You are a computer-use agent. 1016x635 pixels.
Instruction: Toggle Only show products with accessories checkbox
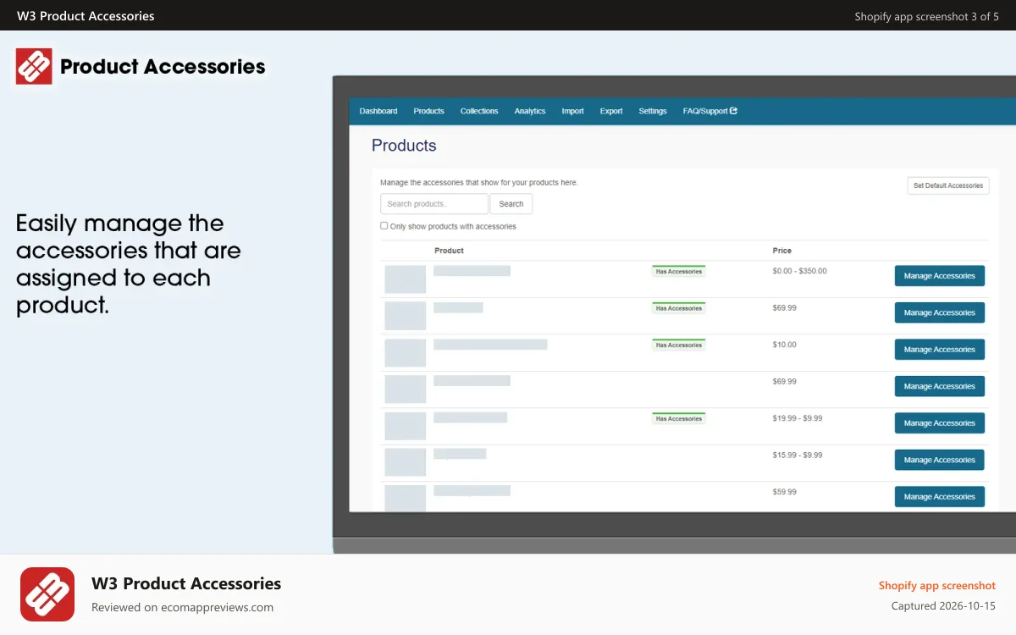384,226
